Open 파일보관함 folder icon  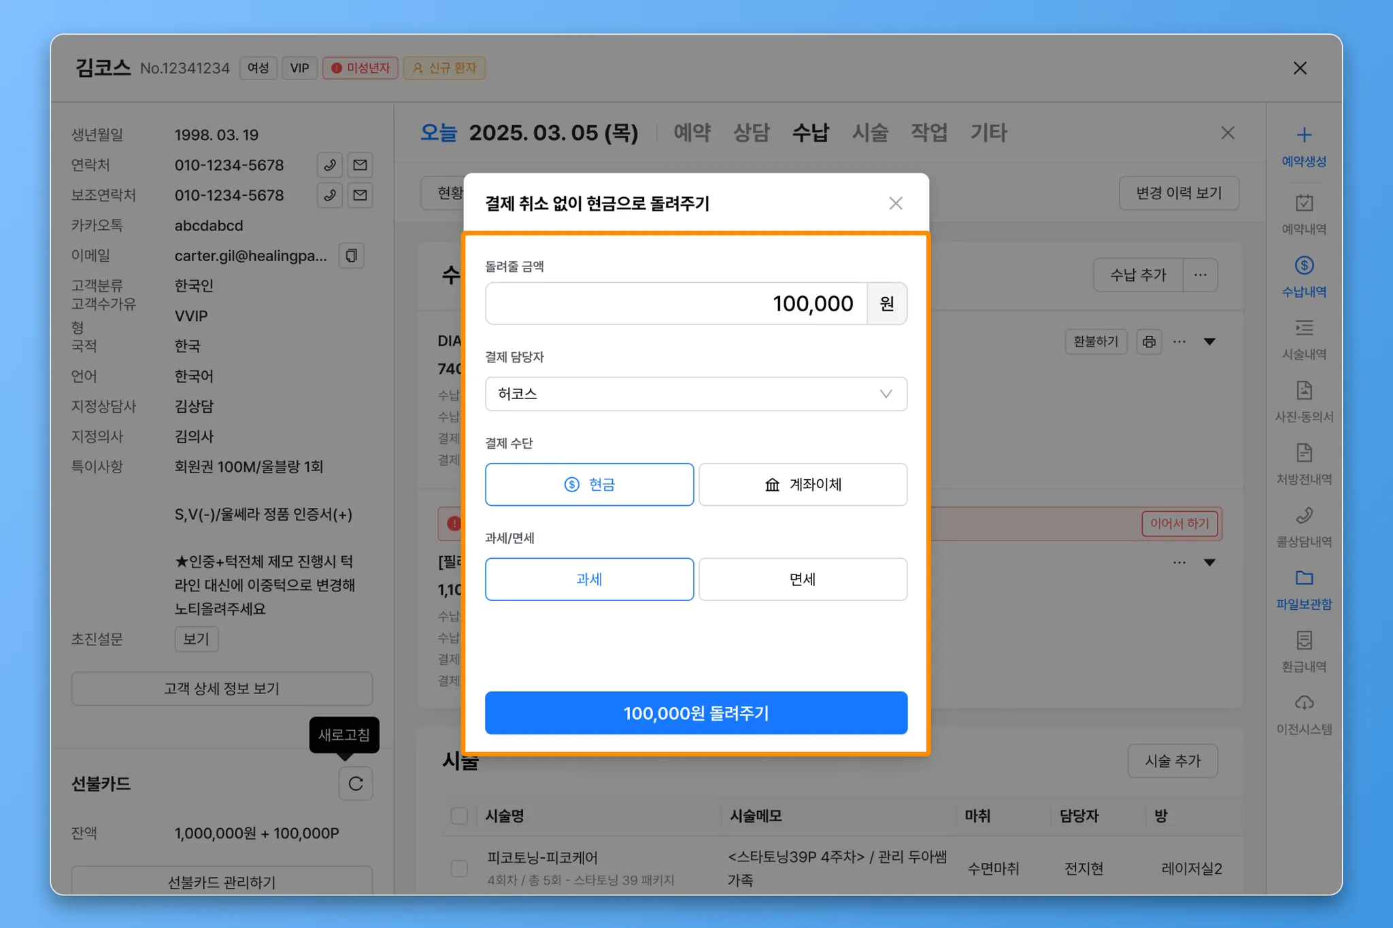click(1303, 578)
